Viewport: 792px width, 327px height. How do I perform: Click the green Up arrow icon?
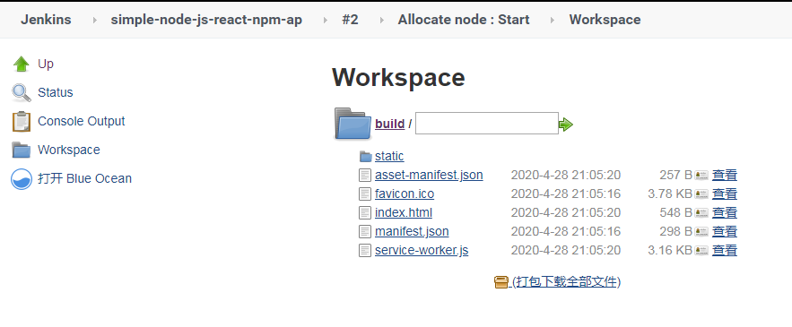click(x=22, y=65)
